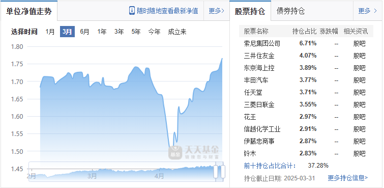This screenshot has height=188, width=384.
Task: Open 更多持仓信息 link
Action: coord(348,178)
